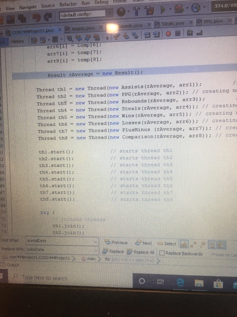237x317 pixels.
Task: Click the memory usage indicator 374.0
Action: pos(224,6)
